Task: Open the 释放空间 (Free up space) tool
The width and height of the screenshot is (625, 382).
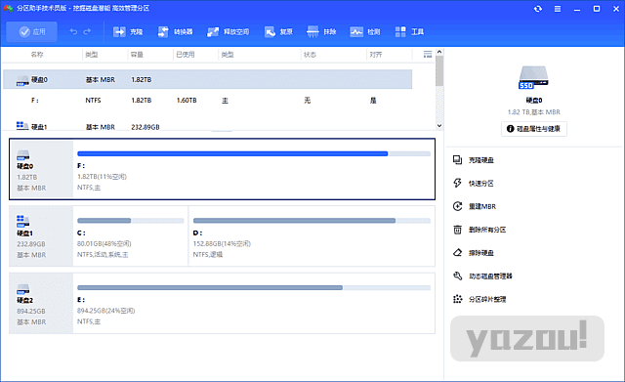Action: (x=228, y=32)
